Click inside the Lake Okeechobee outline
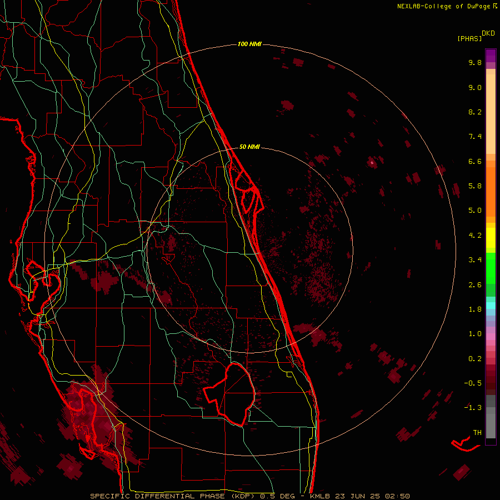Screen dimensions: 500x500 pos(236,396)
